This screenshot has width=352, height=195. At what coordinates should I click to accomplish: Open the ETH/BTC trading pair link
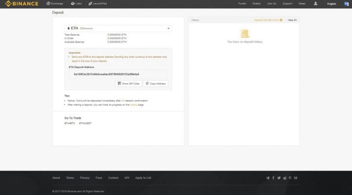pyautogui.click(x=70, y=124)
